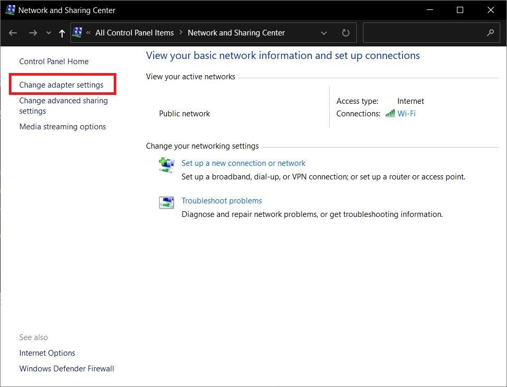
Task: Click the Change your networking settings heading
Action: pos(202,146)
